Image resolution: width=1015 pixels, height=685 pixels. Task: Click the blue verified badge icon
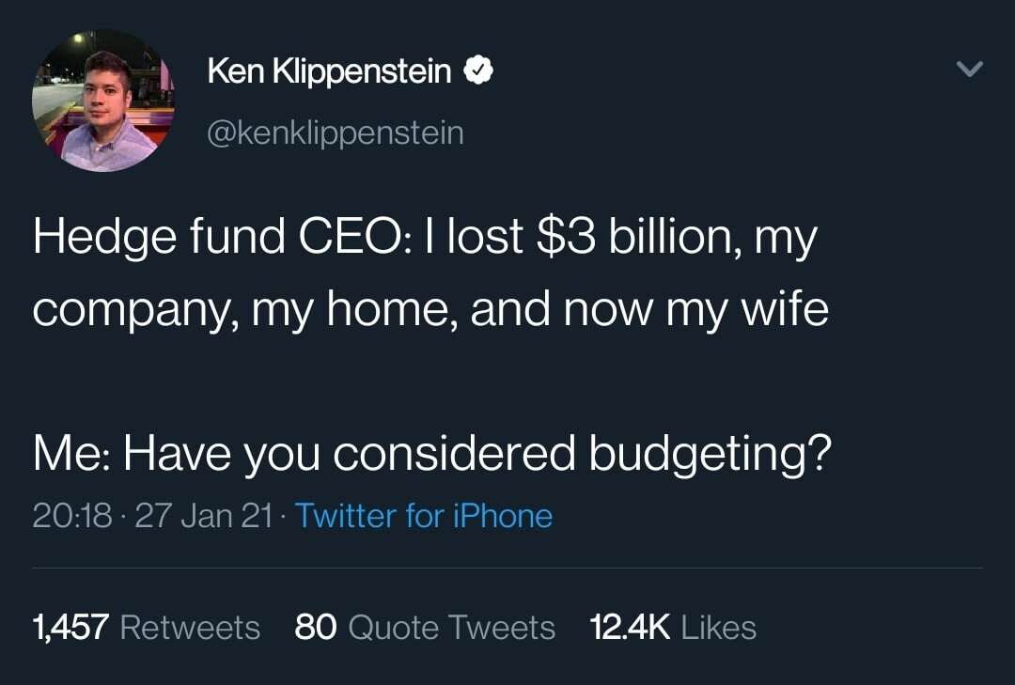coord(477,70)
